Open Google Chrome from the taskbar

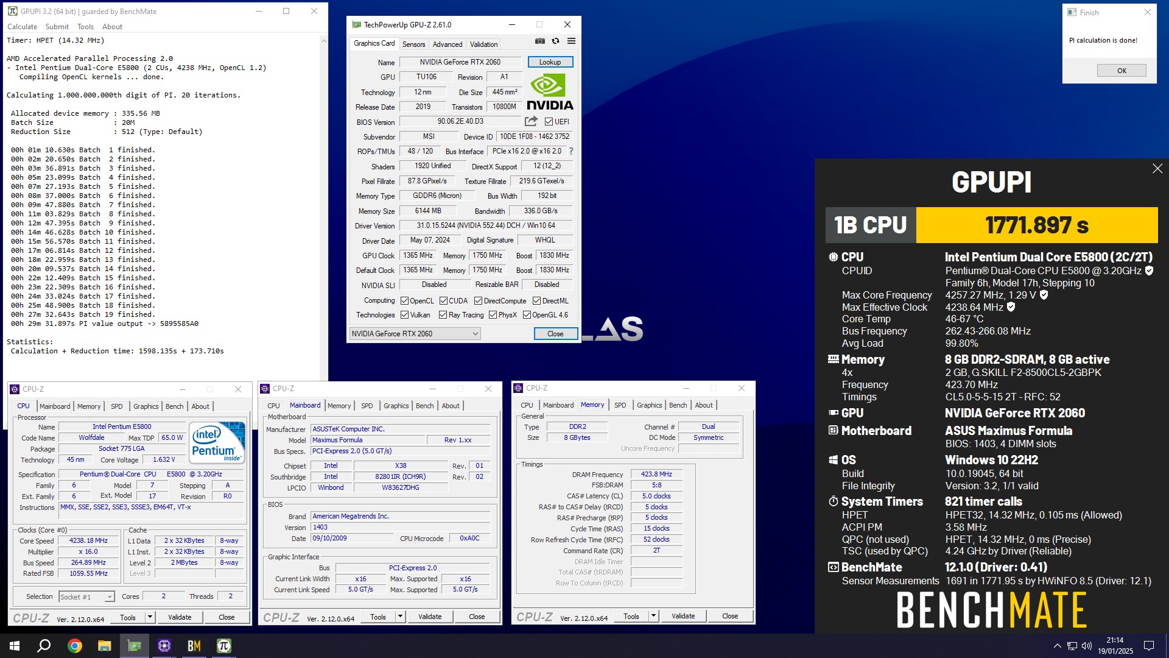coord(74,646)
